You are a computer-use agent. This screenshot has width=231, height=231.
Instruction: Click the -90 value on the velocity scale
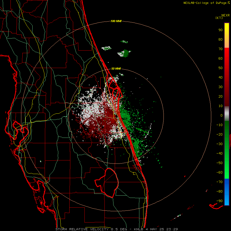pyautogui.click(x=219, y=201)
